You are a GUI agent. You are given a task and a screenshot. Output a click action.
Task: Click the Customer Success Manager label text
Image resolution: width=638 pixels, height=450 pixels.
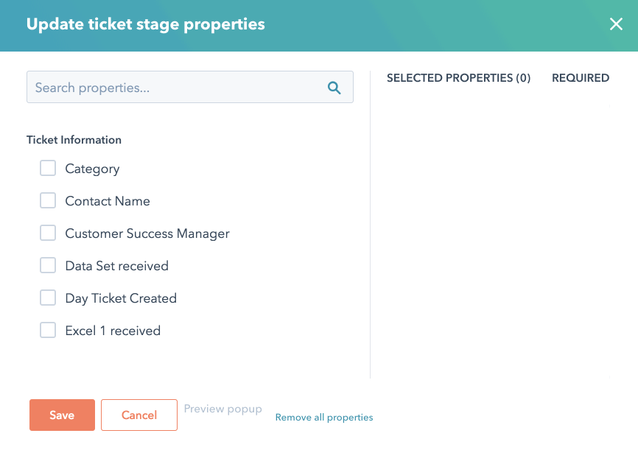[x=147, y=233]
